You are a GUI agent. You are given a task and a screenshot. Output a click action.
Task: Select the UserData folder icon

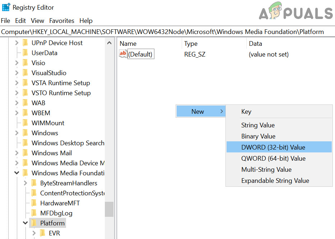(25, 53)
